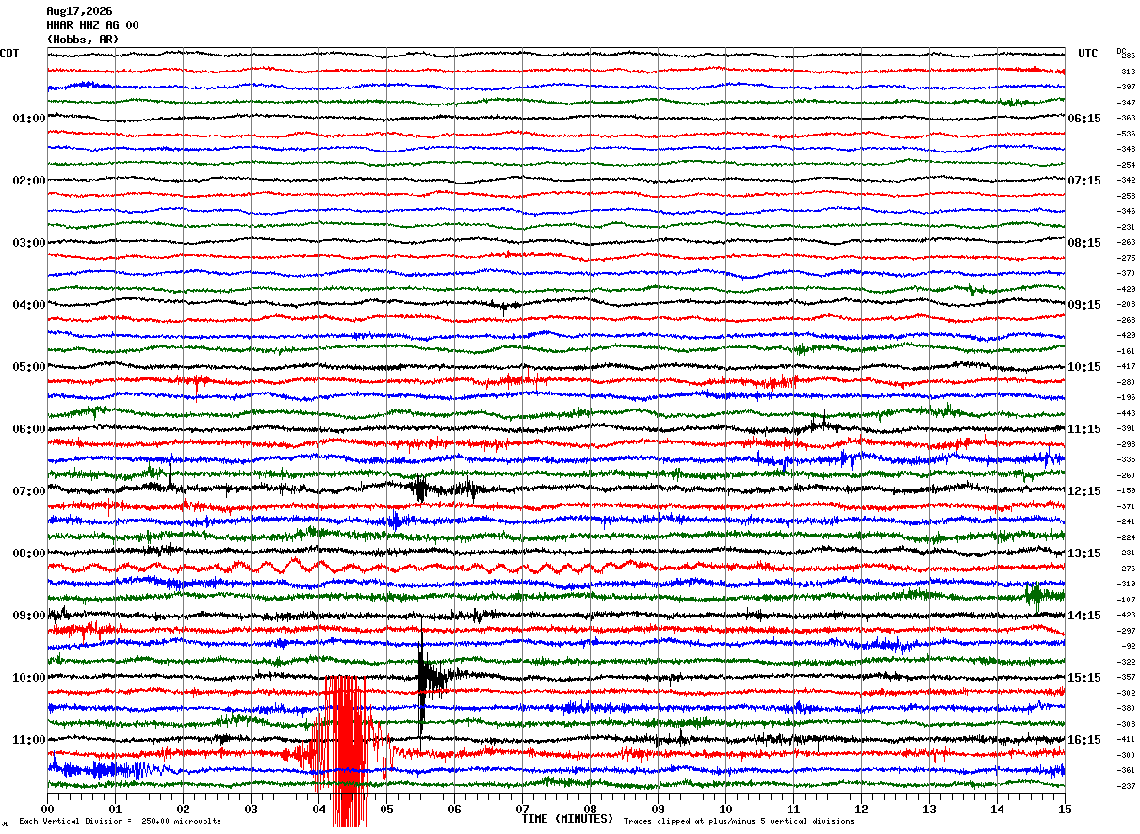Click the "12" minute axis tick label

(862, 809)
